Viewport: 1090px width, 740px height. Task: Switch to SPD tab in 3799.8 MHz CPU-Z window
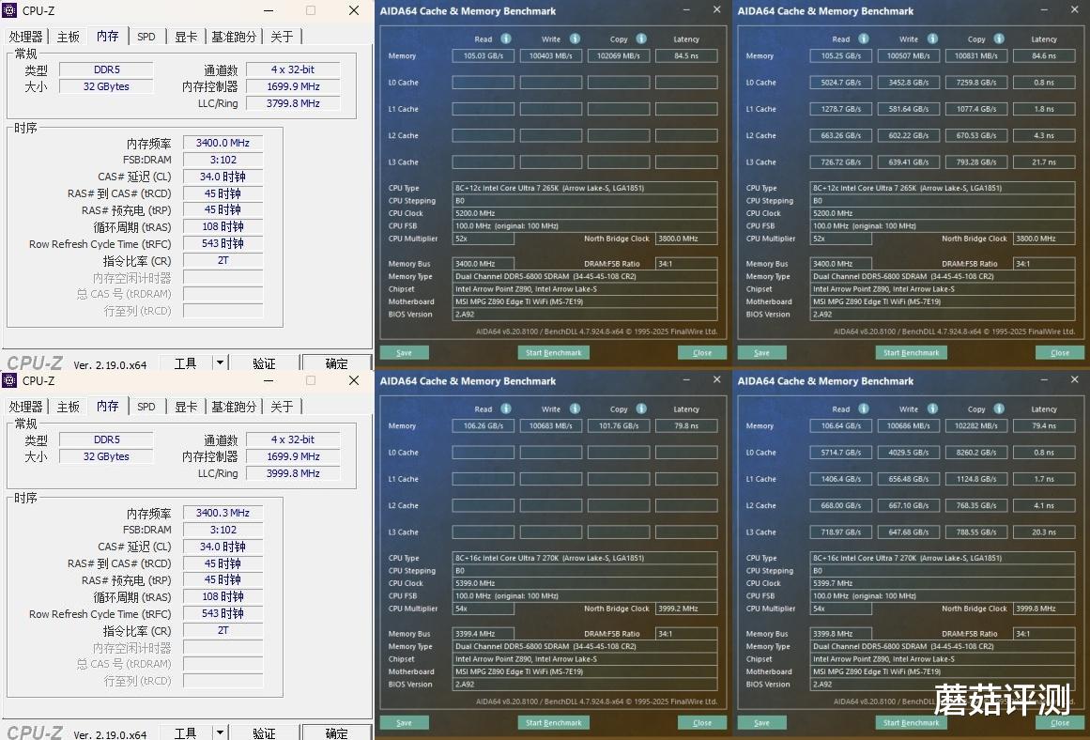click(x=146, y=37)
